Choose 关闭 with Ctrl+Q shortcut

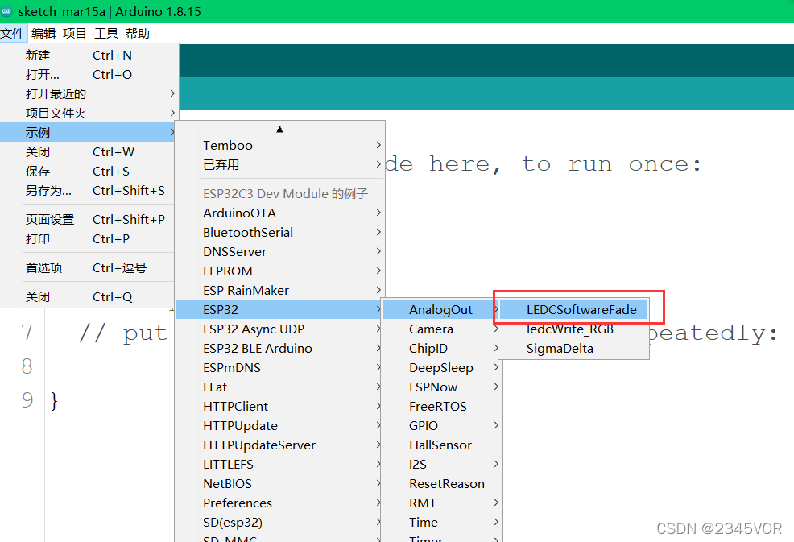click(88, 296)
